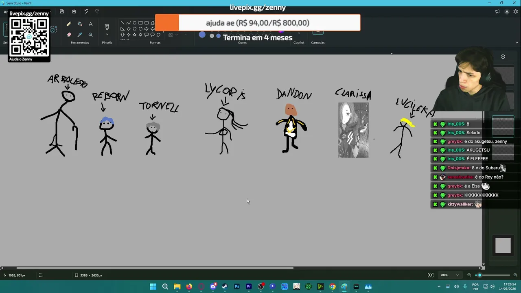
Task: Open Paint settings gear
Action: [516, 12]
